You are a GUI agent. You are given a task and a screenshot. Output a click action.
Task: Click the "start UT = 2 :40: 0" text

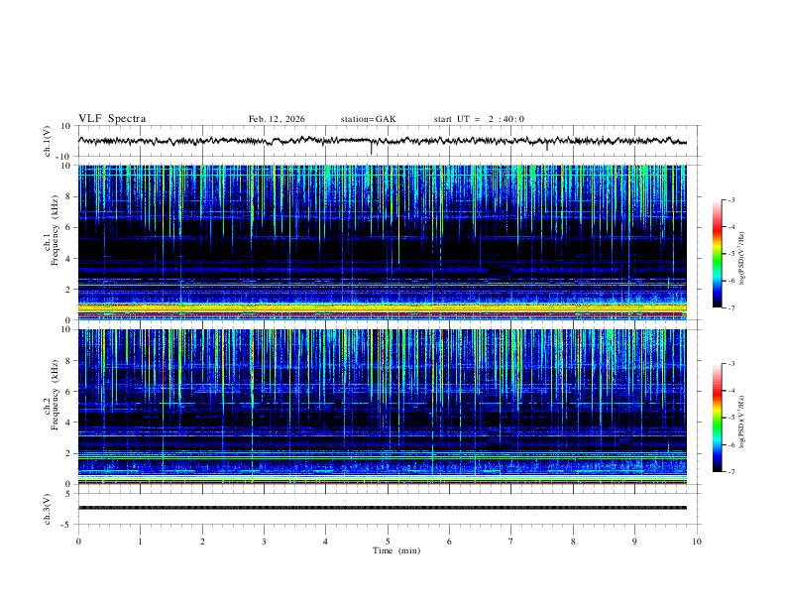(x=479, y=119)
